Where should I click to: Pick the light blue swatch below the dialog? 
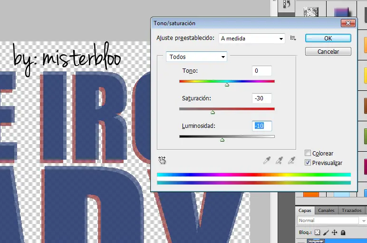pyautogui.click(x=341, y=194)
